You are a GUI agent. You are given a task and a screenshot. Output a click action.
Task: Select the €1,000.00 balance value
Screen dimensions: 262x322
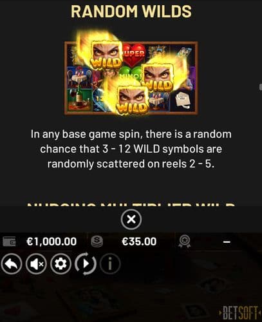click(51, 241)
